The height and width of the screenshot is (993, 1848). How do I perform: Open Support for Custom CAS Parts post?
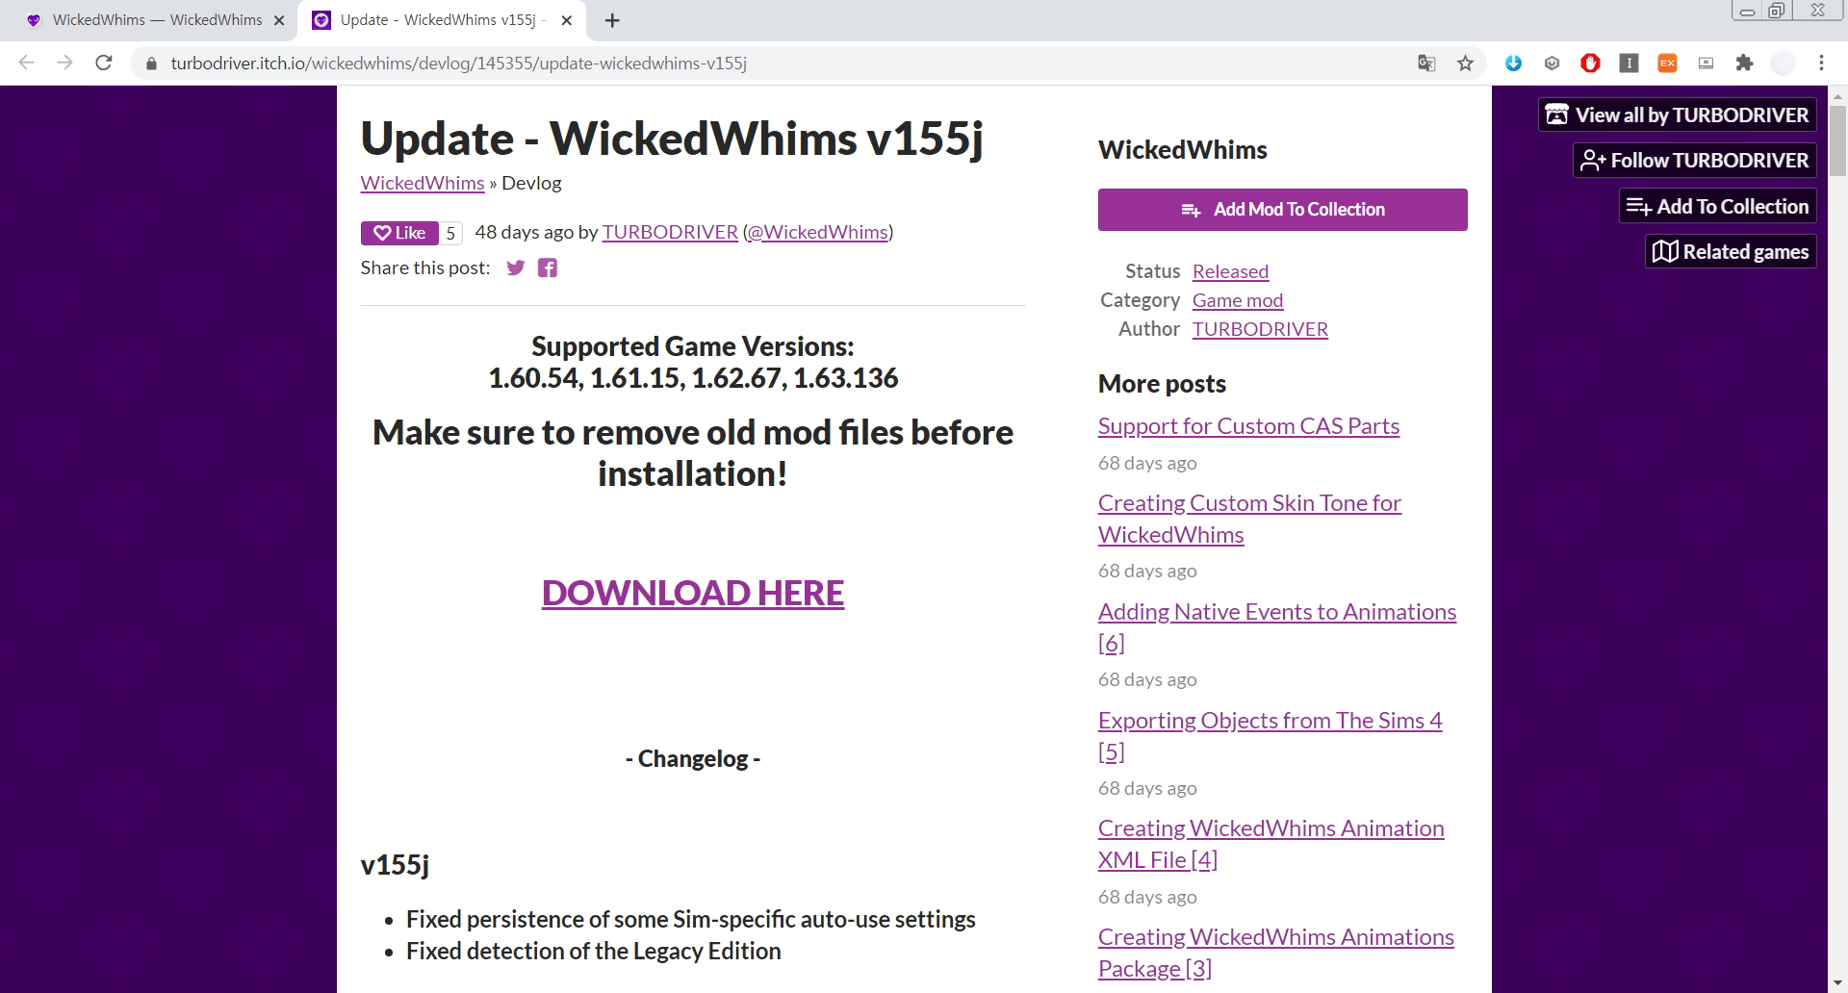1248,426
